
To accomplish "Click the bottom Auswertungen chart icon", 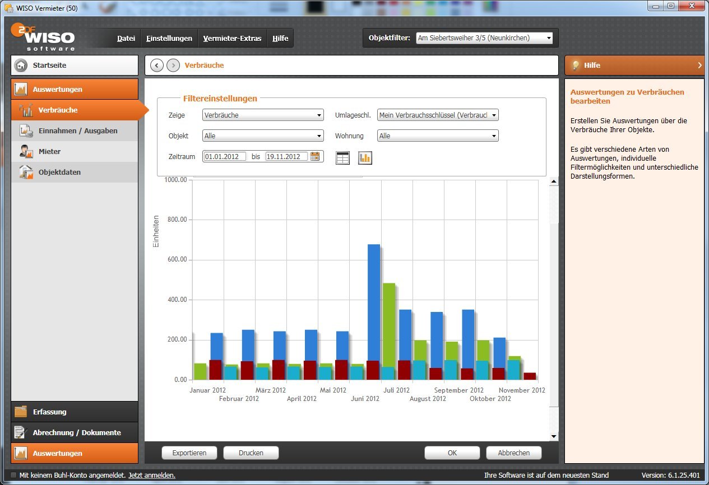I will 21,453.
